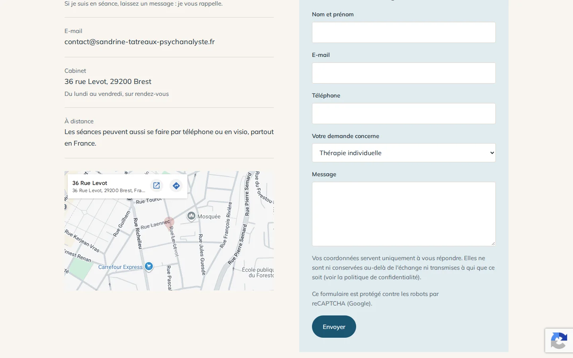
Task: Select the Téléphone input field
Action: coord(403,114)
